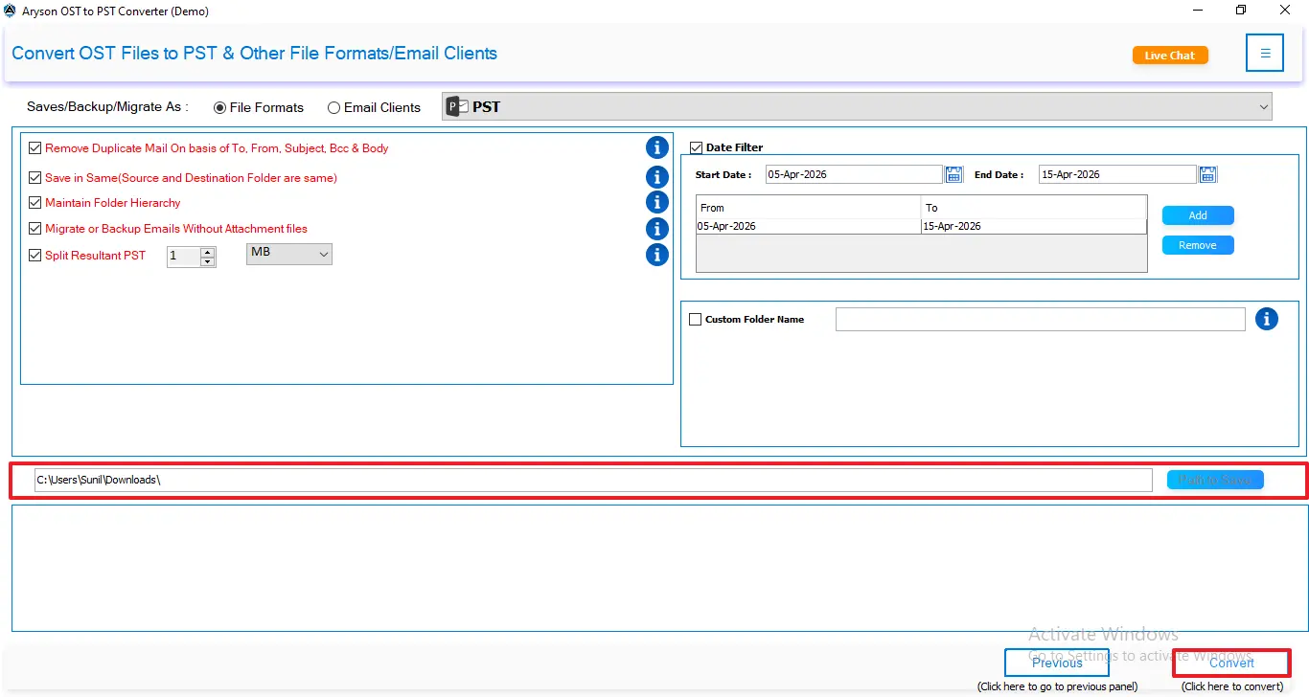The height and width of the screenshot is (697, 1309).
Task: Click info icon for Maintain Folder Hierarchy
Action: [657, 202]
